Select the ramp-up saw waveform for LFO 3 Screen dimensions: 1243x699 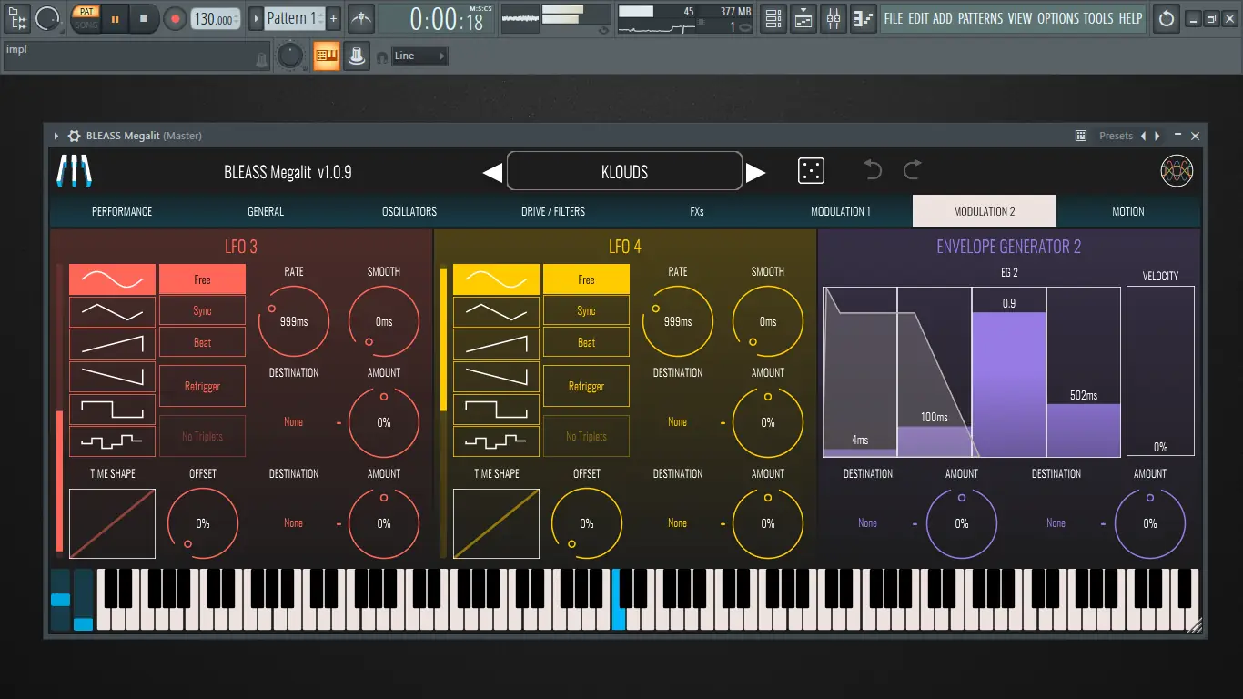tap(112, 343)
